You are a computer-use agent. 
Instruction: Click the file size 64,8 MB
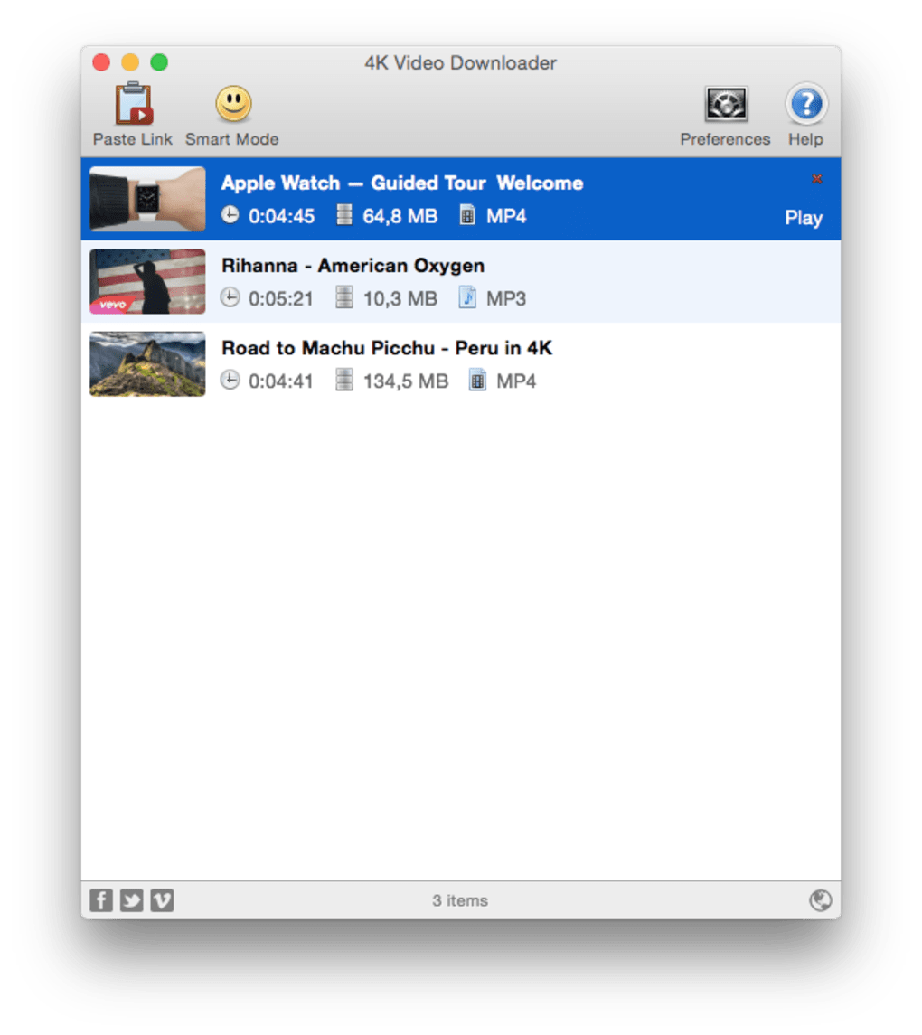400,217
